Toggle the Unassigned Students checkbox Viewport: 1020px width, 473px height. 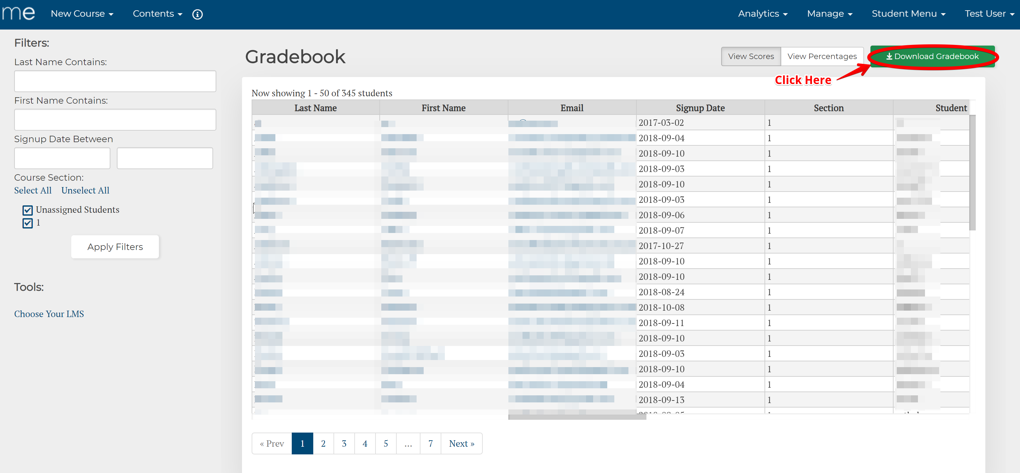pyautogui.click(x=27, y=210)
